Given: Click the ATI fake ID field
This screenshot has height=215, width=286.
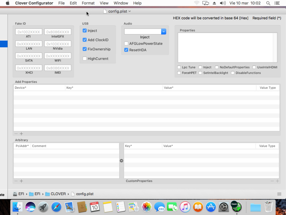Looking at the screenshot, I should pos(29,32).
